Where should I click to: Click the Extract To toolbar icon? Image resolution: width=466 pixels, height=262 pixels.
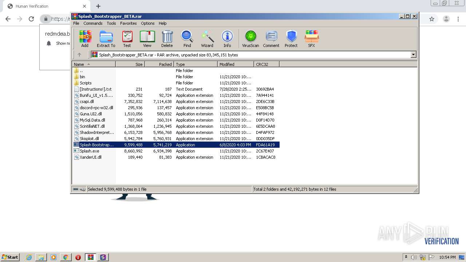(x=106, y=39)
